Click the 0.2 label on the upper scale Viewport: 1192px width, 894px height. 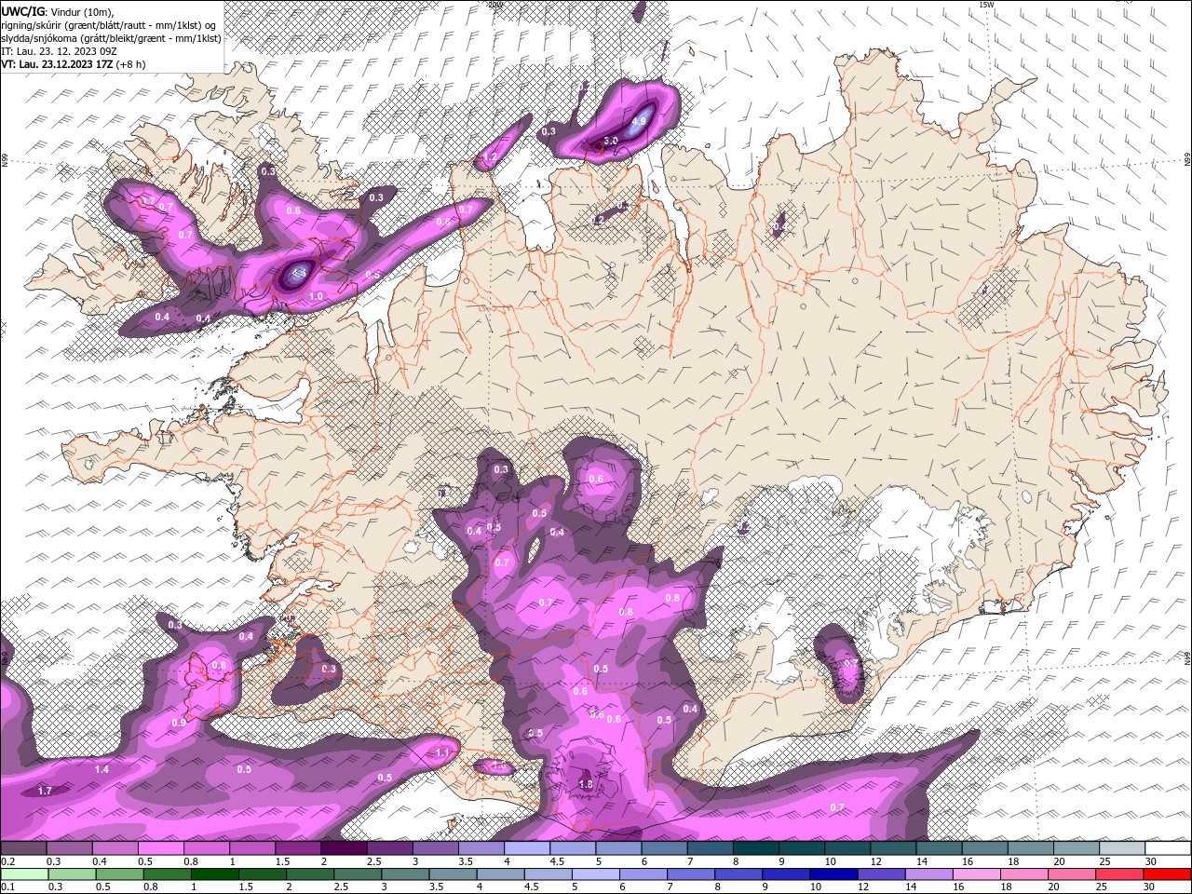(7, 861)
